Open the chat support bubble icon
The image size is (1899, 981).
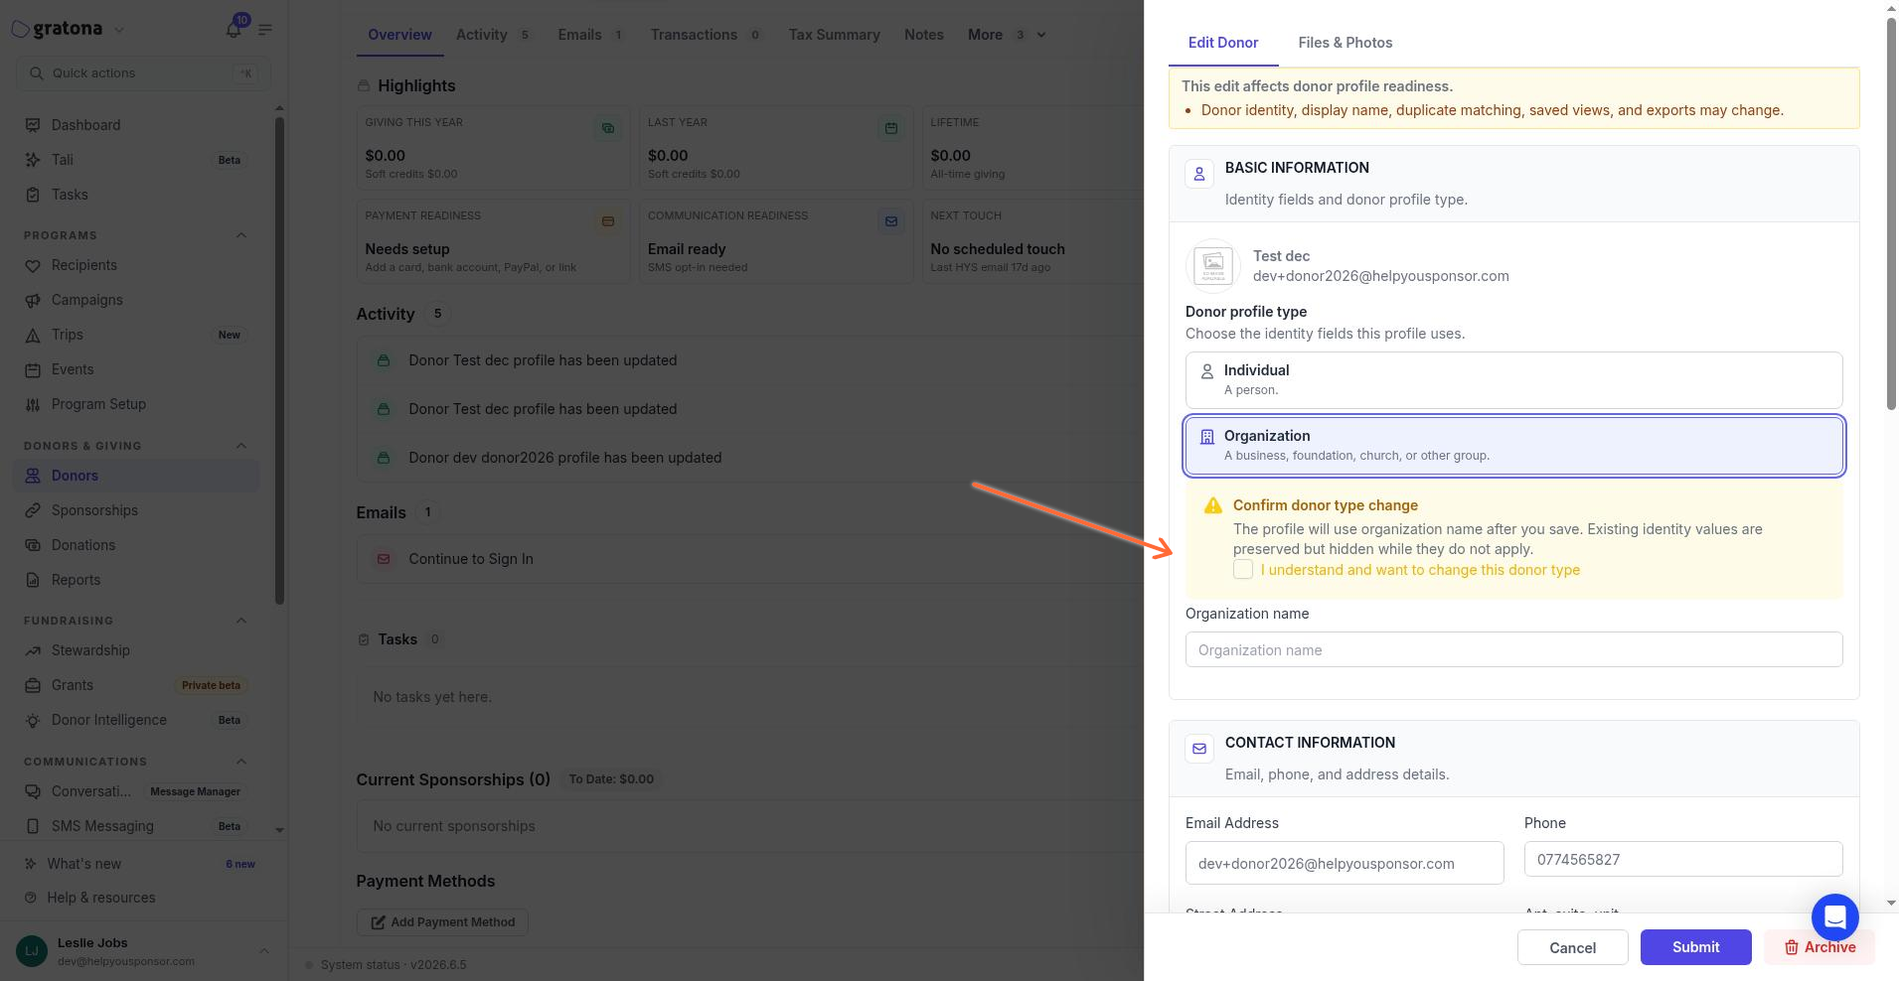[1834, 916]
